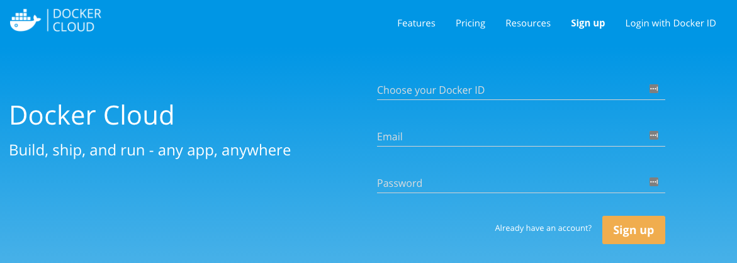The height and width of the screenshot is (263, 737).
Task: Click the password manager icon in Email field
Action: pyautogui.click(x=654, y=135)
